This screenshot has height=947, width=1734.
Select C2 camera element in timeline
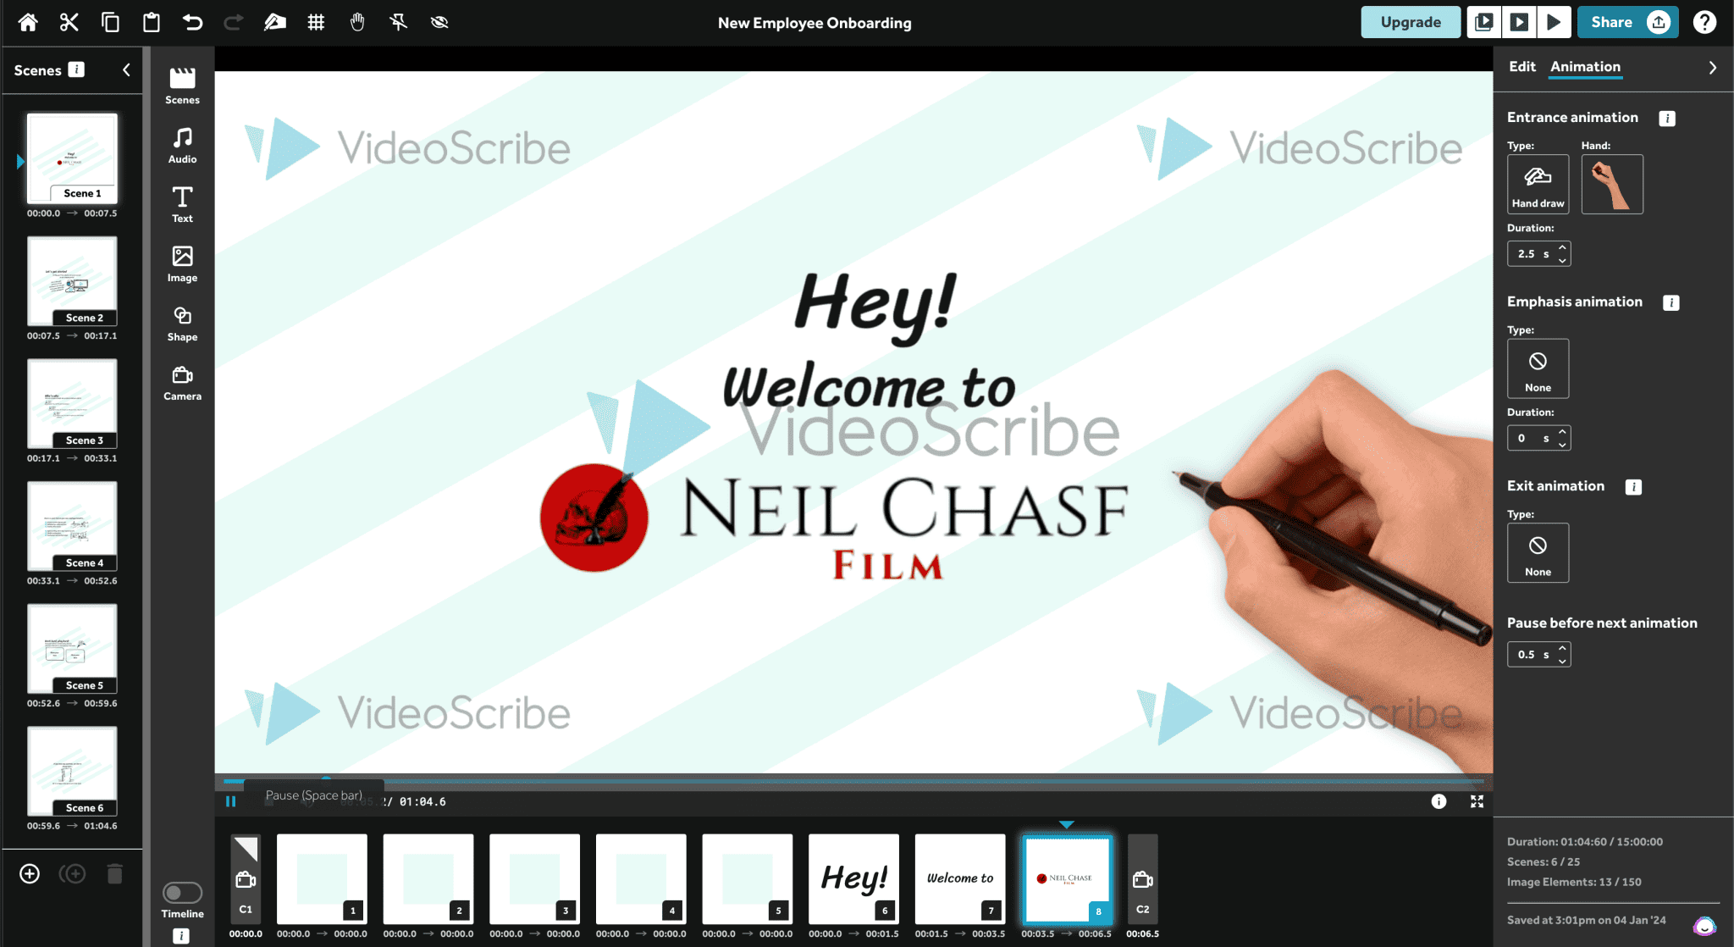1142,878
